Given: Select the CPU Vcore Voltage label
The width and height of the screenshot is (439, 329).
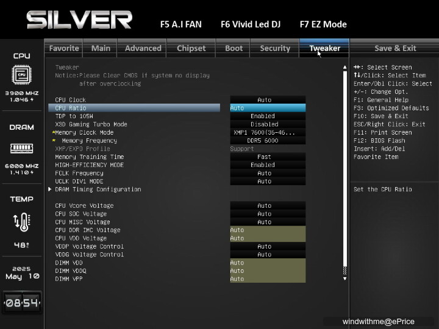Looking at the screenshot, I should point(84,206).
